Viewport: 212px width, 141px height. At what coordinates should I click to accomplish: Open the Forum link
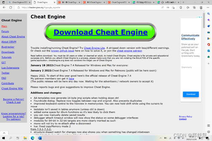point(5,31)
